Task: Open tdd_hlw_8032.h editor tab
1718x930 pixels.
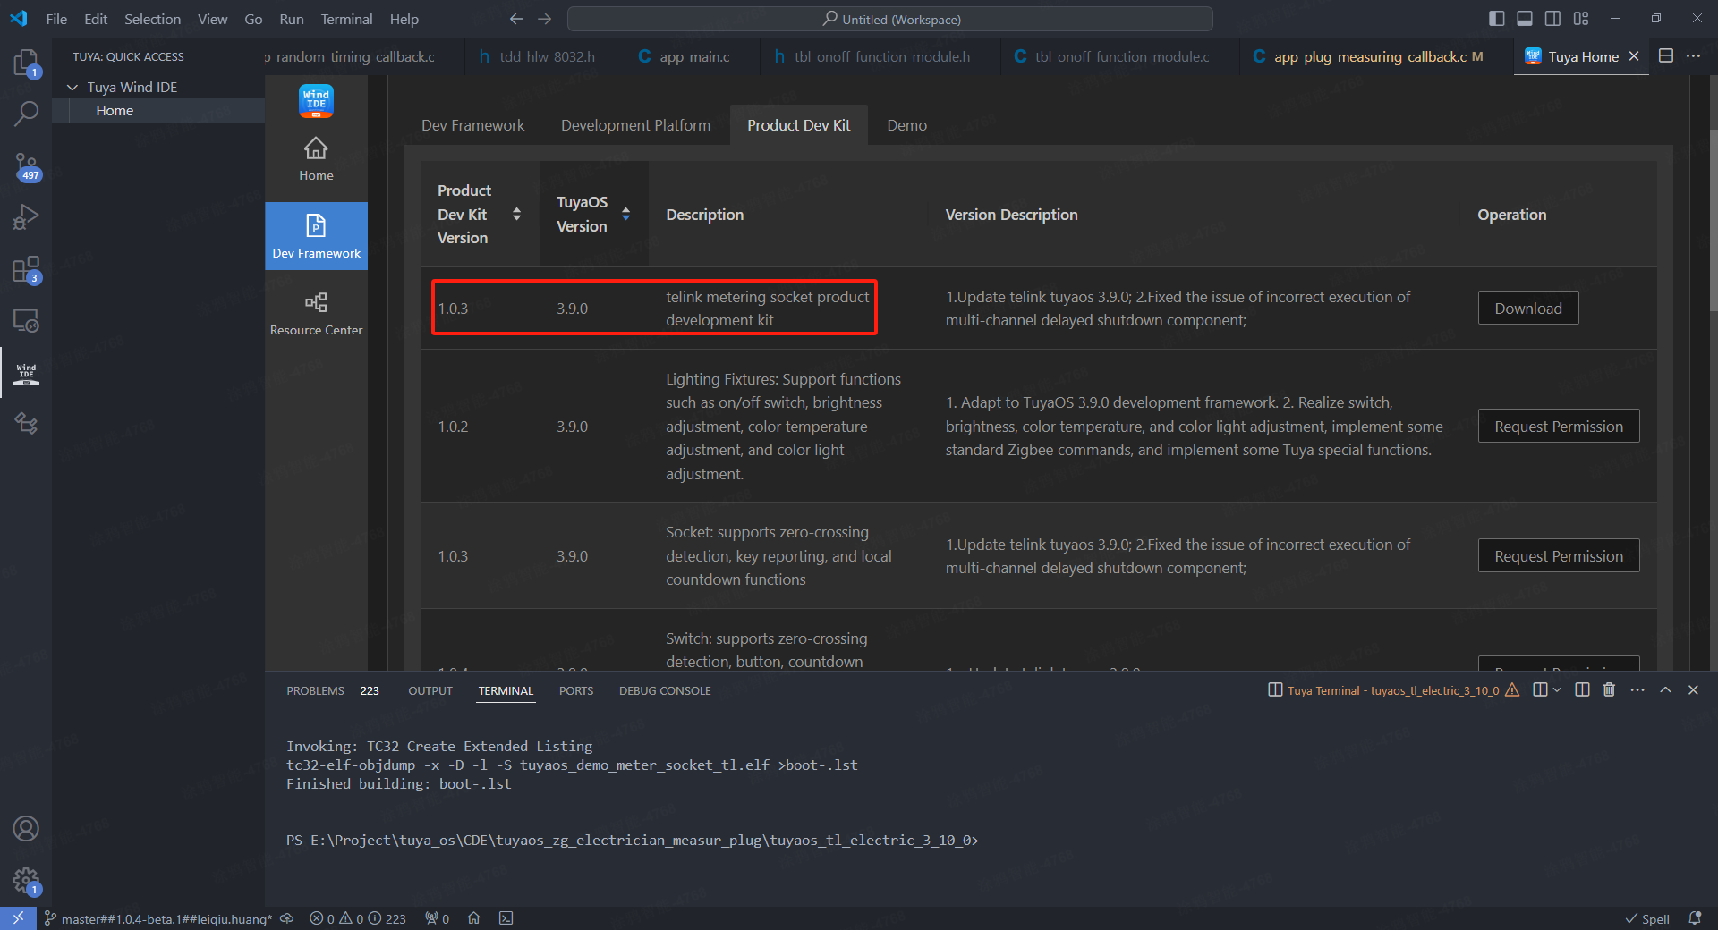Action: click(546, 56)
